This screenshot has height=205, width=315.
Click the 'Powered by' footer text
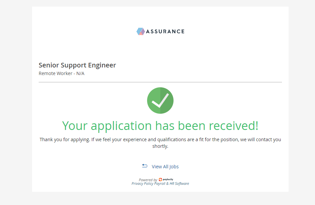148,180
